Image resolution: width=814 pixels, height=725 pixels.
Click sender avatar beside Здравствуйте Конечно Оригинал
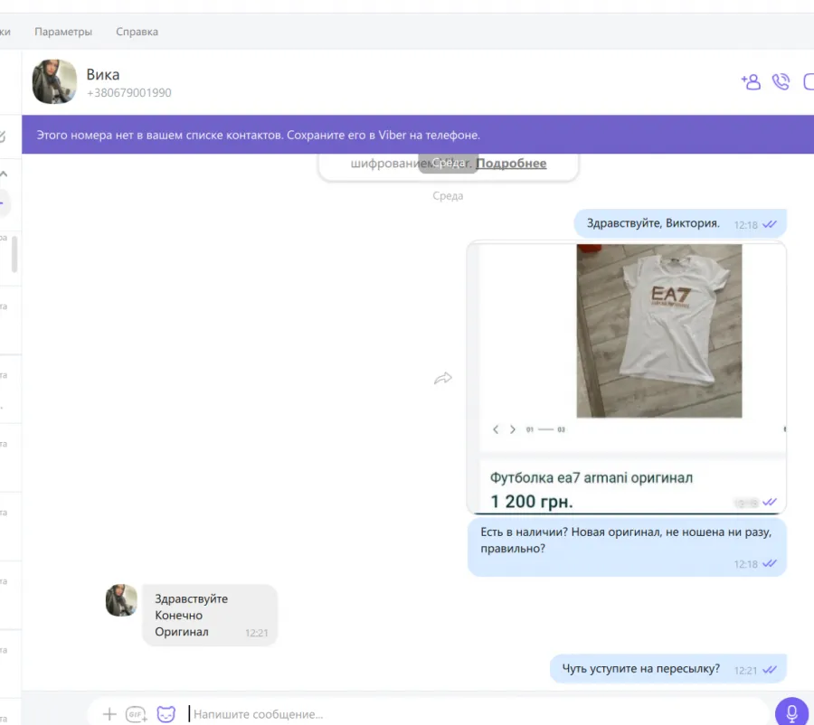click(x=121, y=600)
